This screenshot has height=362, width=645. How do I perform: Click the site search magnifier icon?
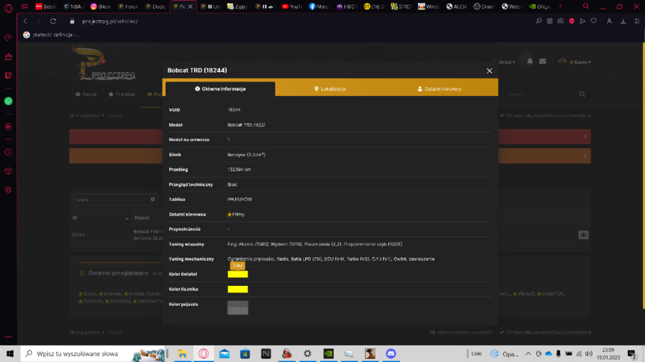(582, 94)
